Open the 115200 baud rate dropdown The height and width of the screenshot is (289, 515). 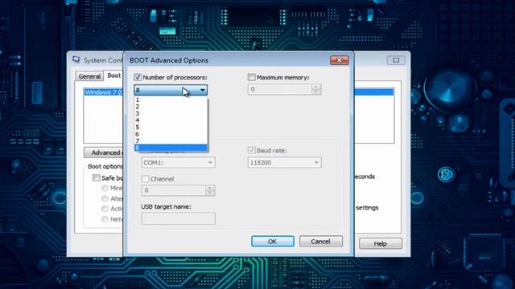[284, 162]
